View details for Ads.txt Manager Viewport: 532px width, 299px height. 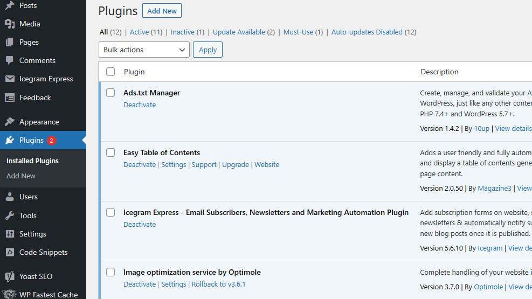(x=513, y=128)
